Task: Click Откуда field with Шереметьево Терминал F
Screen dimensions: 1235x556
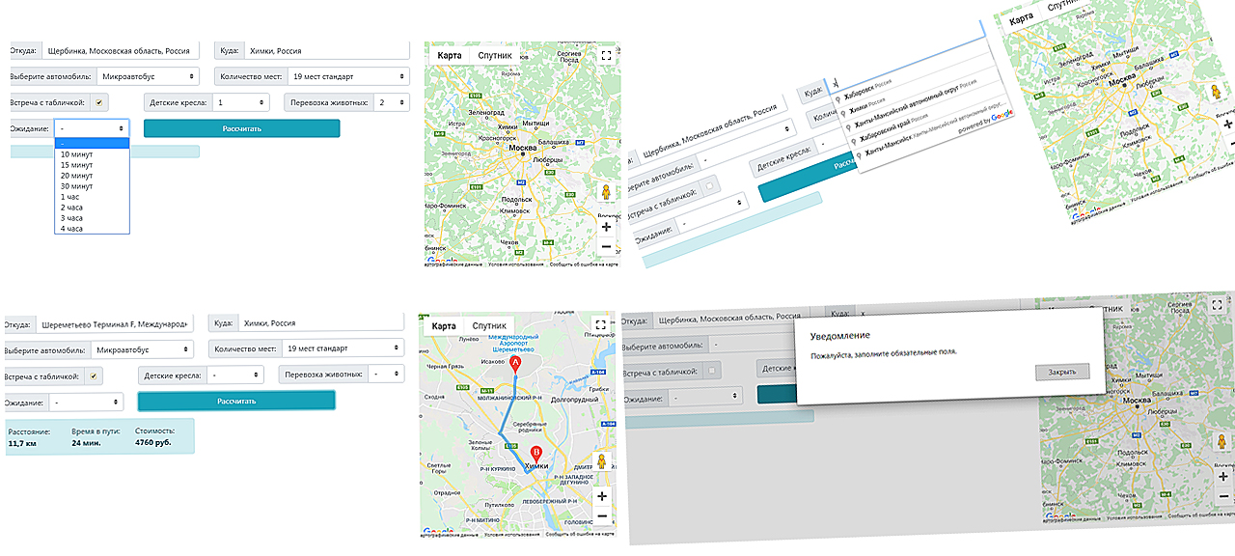Action: click(114, 323)
